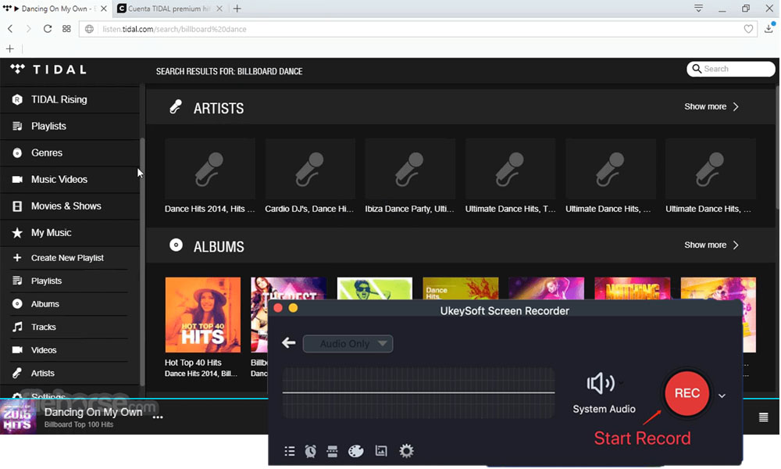Click the browser address bar
The image size is (781, 469).
(418, 29)
